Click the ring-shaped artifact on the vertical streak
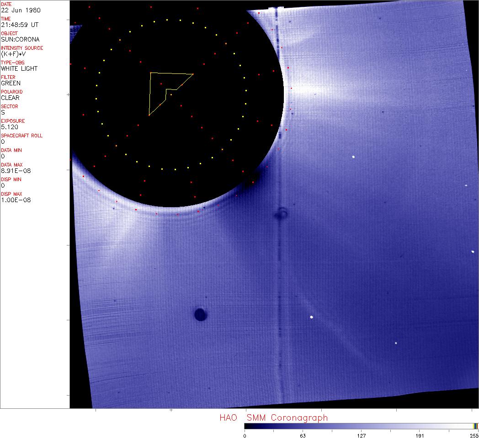 pos(282,213)
